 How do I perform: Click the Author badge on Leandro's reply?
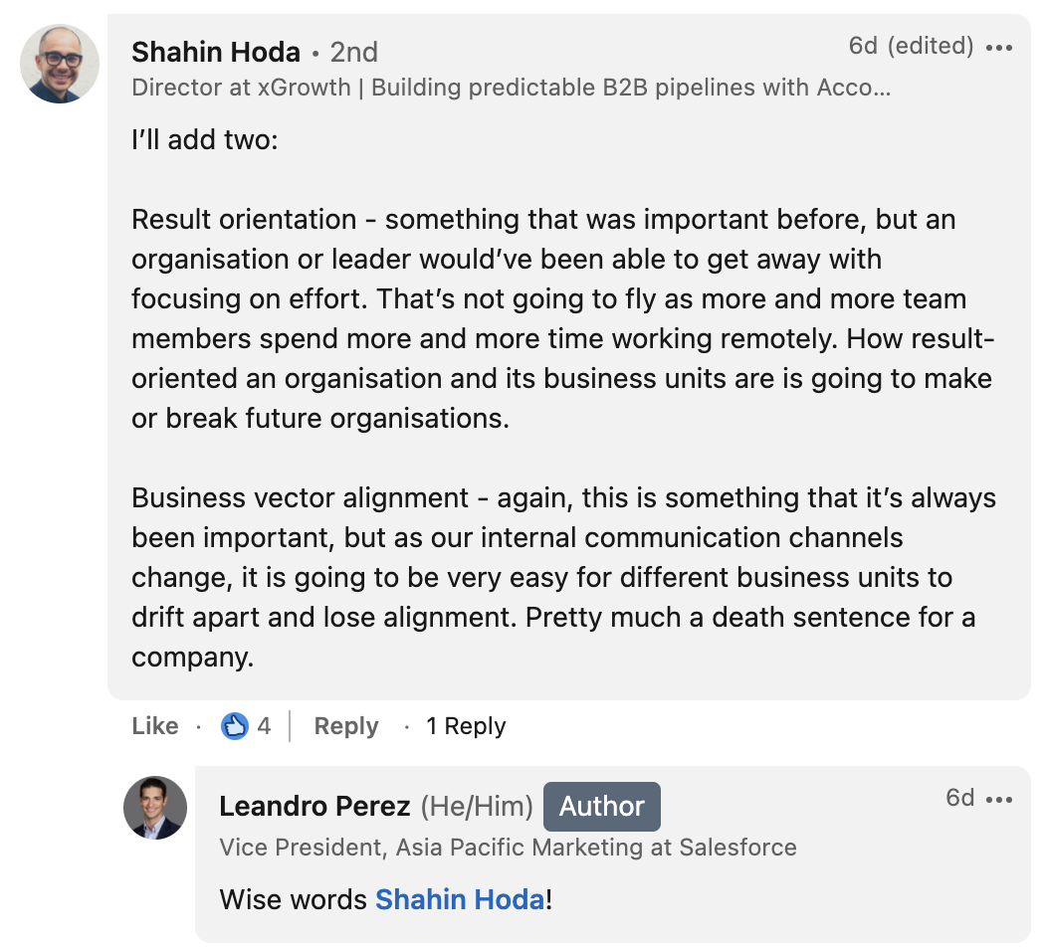coord(601,807)
